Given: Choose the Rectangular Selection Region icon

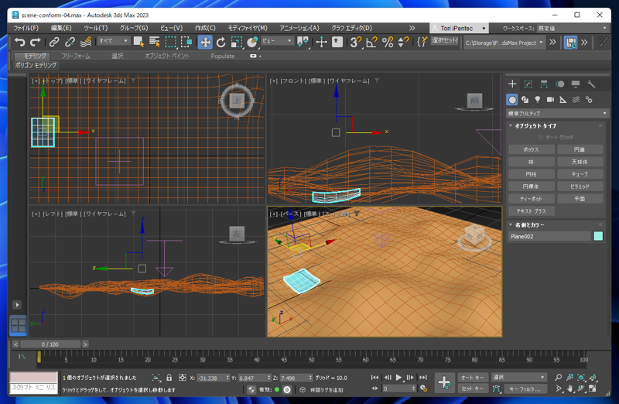Looking at the screenshot, I should [x=170, y=42].
